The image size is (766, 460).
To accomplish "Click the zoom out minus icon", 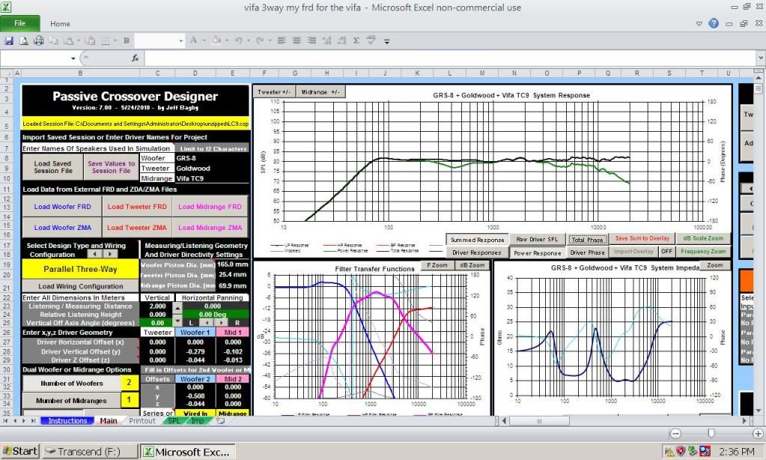I will 675,434.
